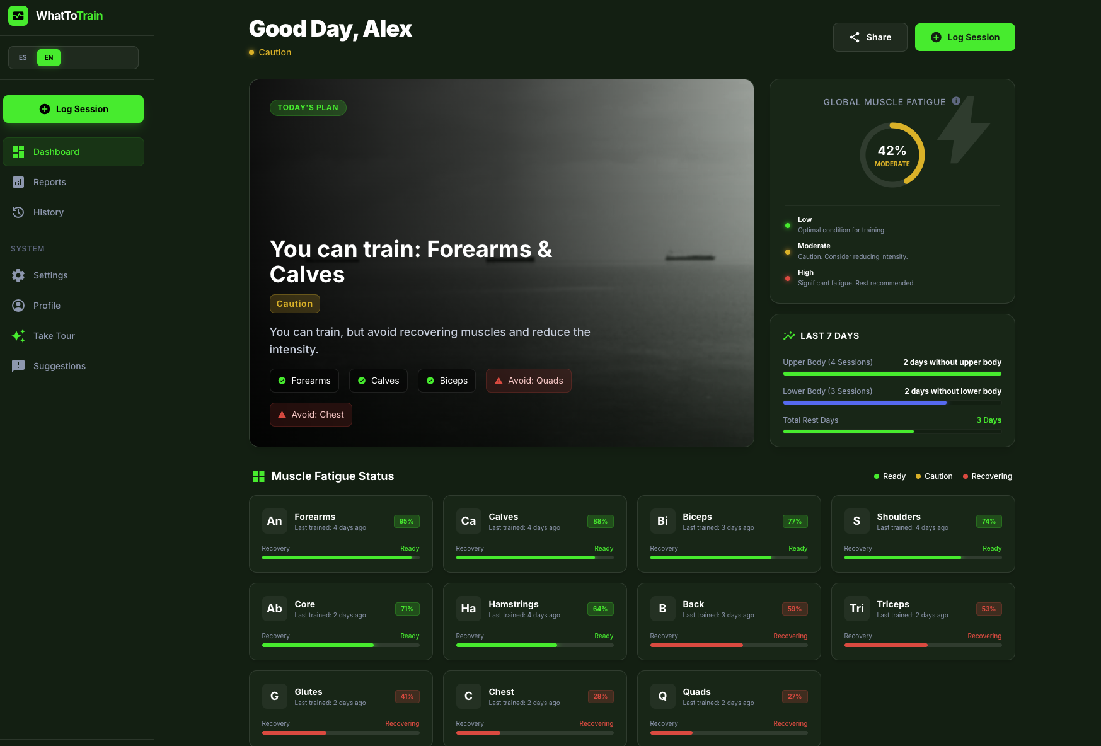Click the Global Muscle Fatigue info icon
This screenshot has height=746, width=1101.
(x=956, y=101)
